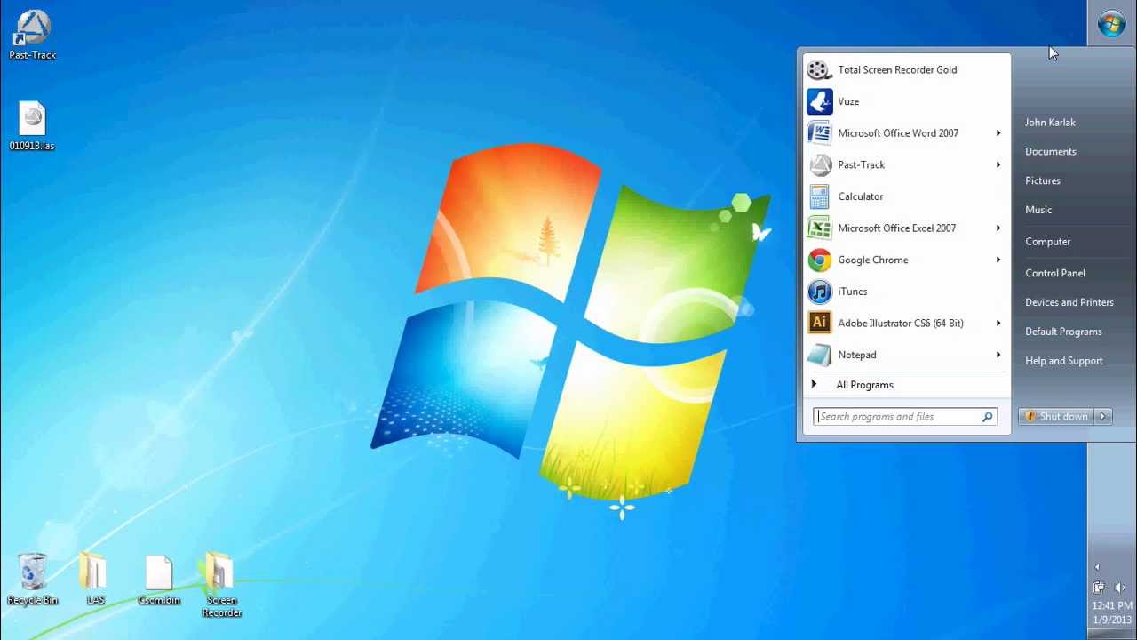Select the 010913.las file on desktop
Viewport: 1137px width, 640px height.
32,125
